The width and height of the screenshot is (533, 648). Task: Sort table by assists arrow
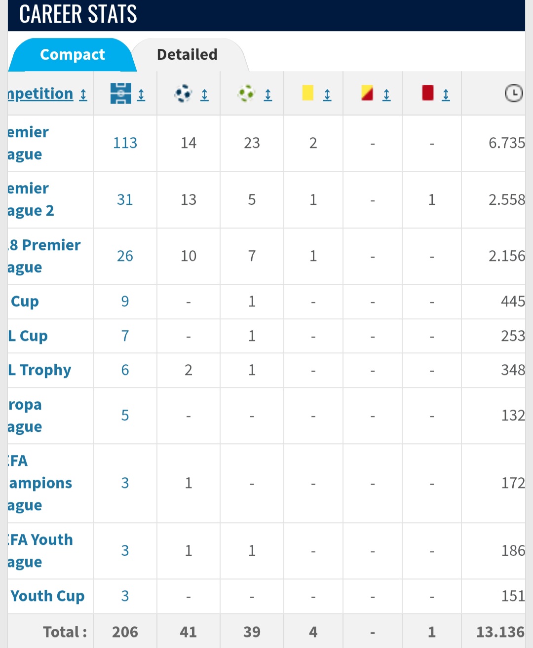pyautogui.click(x=267, y=94)
